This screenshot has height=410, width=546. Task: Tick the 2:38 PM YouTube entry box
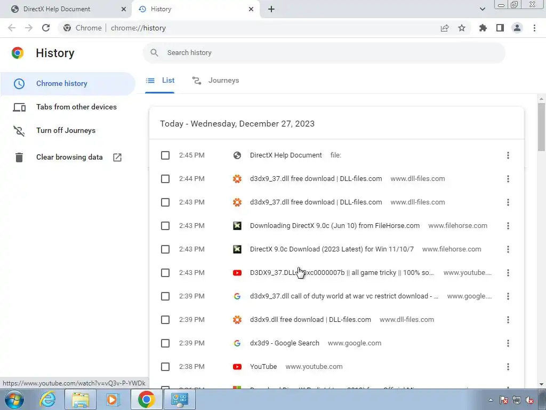click(x=165, y=367)
